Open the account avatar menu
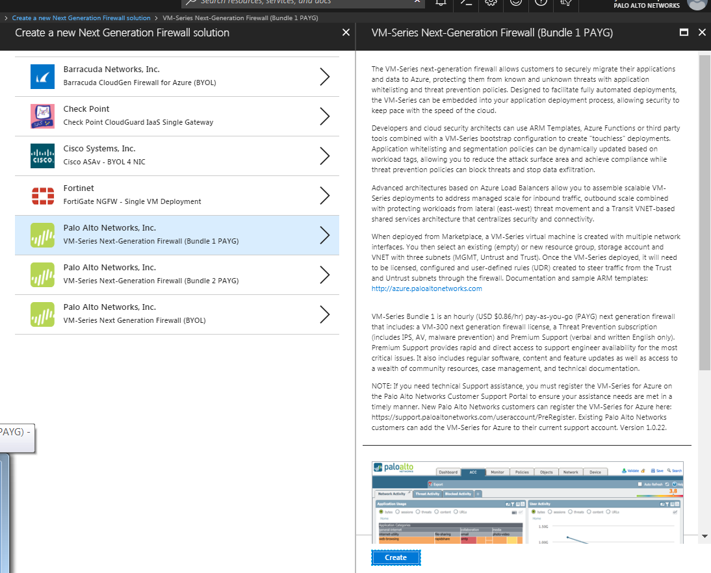The height and width of the screenshot is (573, 711). pyautogui.click(x=697, y=4)
